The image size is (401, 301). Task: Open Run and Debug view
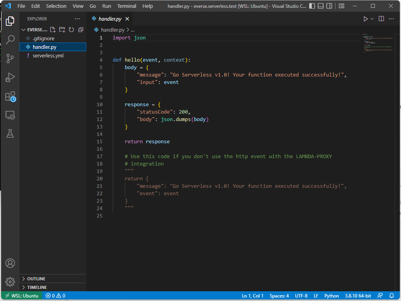coord(10,77)
